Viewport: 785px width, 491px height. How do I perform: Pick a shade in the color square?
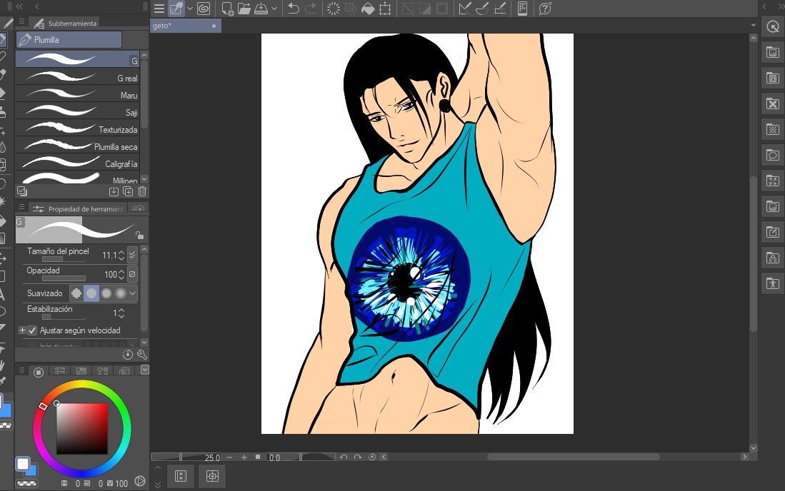(x=82, y=428)
